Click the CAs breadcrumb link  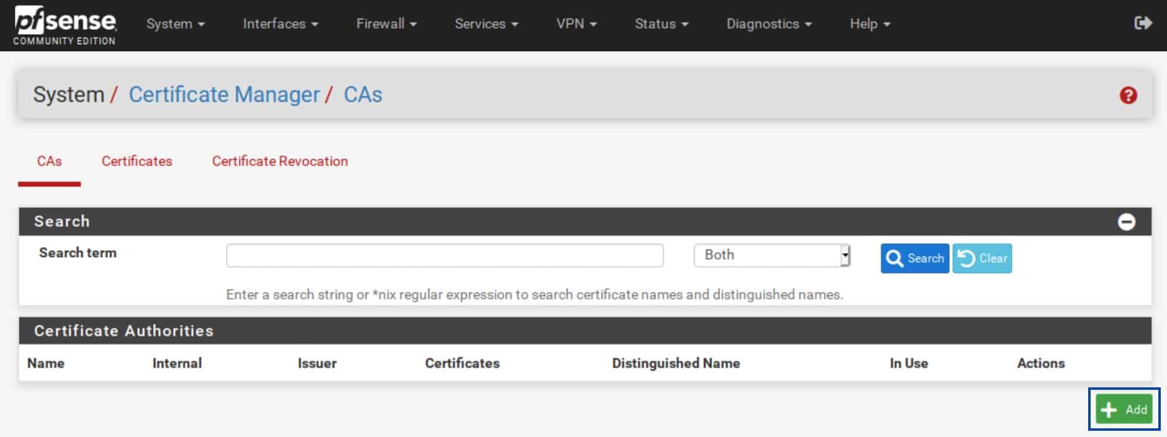click(363, 94)
